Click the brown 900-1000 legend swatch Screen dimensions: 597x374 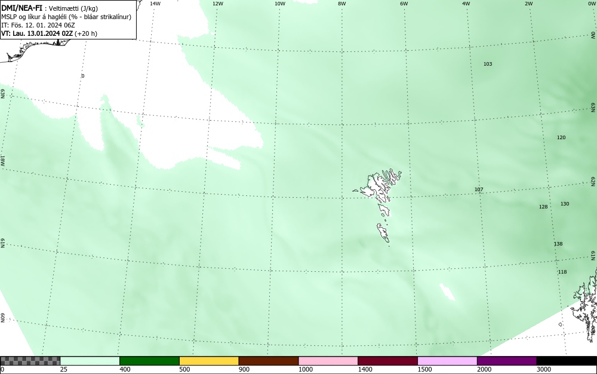tap(269, 361)
